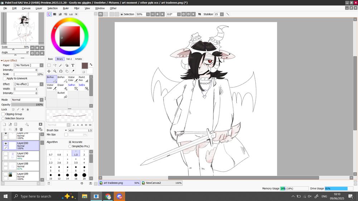Screen dimensions: 358x201
Task: Select the shape tool
Action: 67,65
